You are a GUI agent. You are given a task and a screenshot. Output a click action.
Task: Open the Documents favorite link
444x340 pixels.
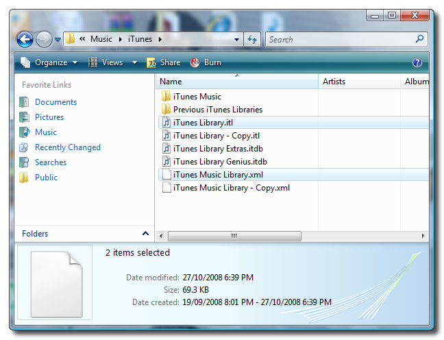[56, 102]
